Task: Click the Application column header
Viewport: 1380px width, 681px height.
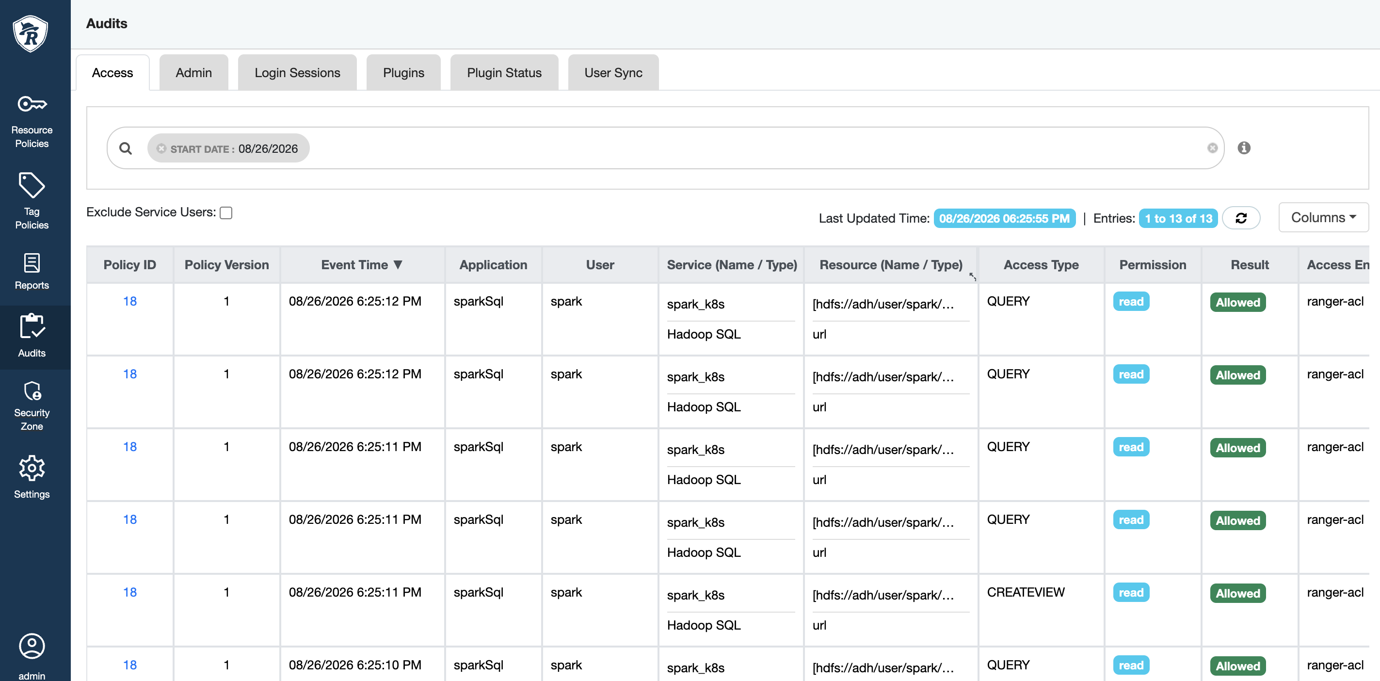Action: tap(493, 265)
